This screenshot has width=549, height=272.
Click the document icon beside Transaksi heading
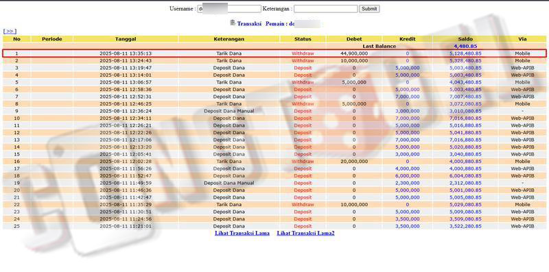[233, 23]
